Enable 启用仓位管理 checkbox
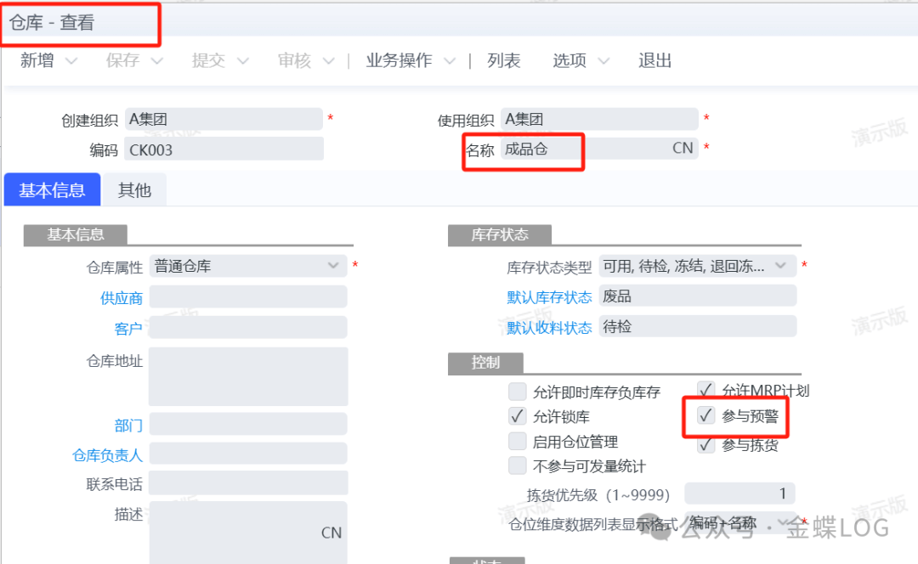The height and width of the screenshot is (564, 918). pyautogui.click(x=517, y=441)
